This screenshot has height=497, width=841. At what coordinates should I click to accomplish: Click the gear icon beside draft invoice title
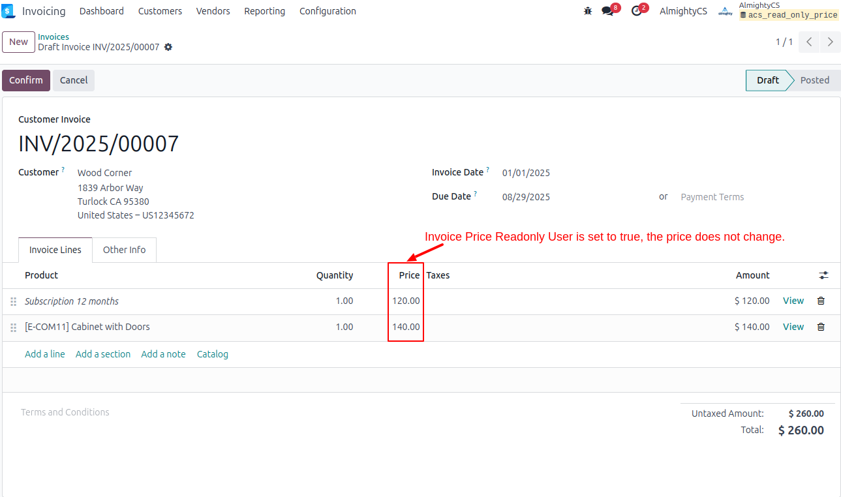point(168,48)
